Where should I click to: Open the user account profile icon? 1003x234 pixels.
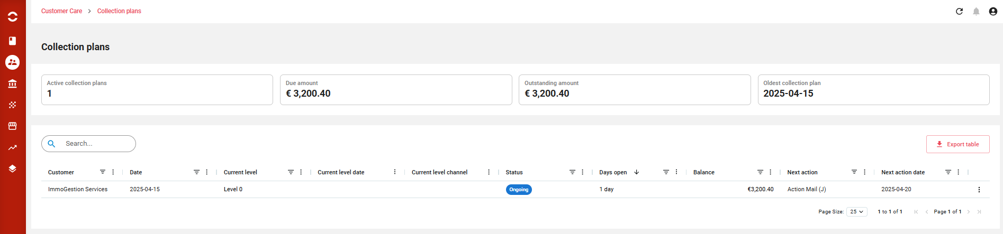click(x=993, y=11)
